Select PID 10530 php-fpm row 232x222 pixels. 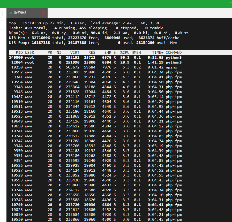click(17, 219)
